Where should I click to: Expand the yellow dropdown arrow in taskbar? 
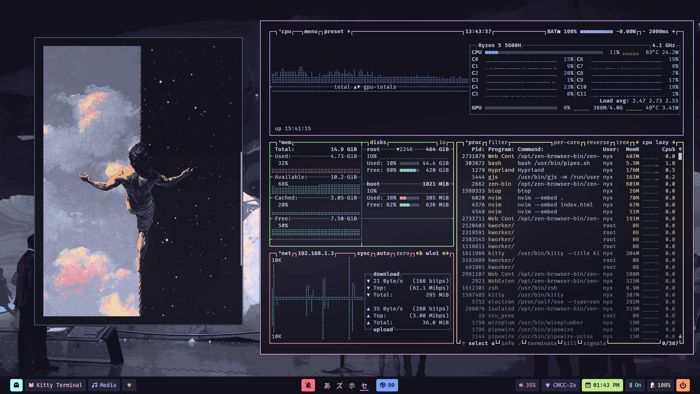click(129, 385)
